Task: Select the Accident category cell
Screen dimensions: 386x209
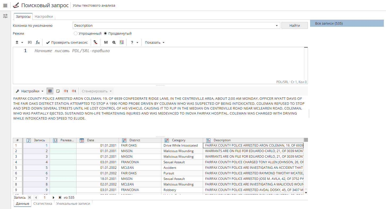Action: (182, 167)
